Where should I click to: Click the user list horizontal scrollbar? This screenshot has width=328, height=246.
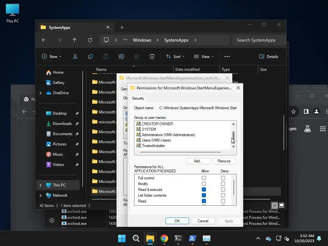(180, 152)
